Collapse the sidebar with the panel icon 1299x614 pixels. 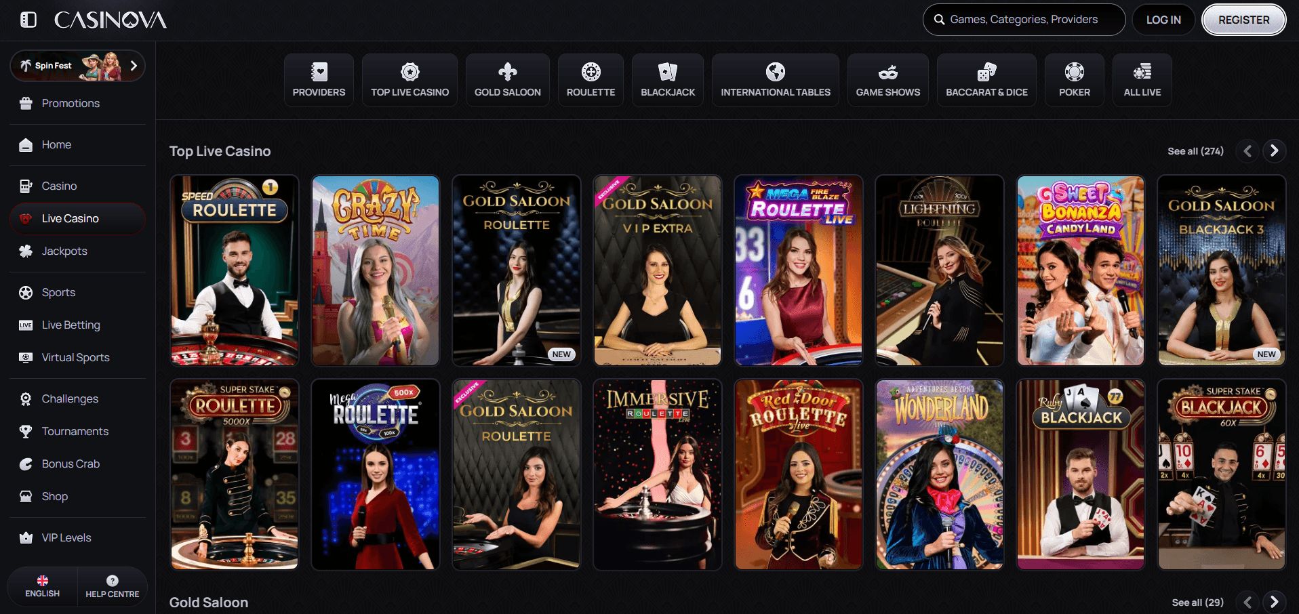[x=28, y=20]
